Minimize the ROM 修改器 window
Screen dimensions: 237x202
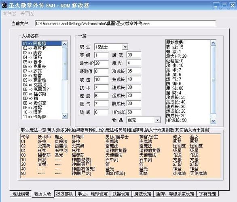tap(216, 6)
